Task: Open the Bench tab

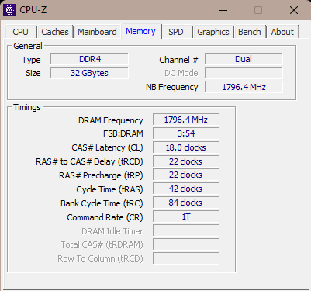Action: pos(250,32)
